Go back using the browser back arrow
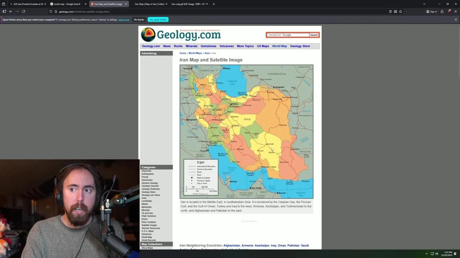The width and height of the screenshot is (460, 258). pyautogui.click(x=10, y=11)
